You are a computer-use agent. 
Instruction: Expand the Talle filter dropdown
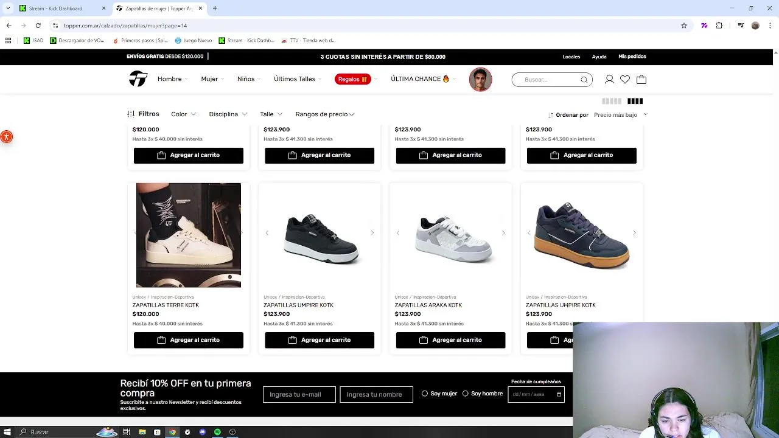click(x=271, y=114)
